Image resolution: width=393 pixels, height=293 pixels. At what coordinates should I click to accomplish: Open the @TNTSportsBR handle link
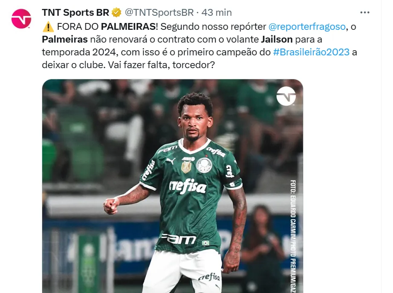[x=159, y=12]
